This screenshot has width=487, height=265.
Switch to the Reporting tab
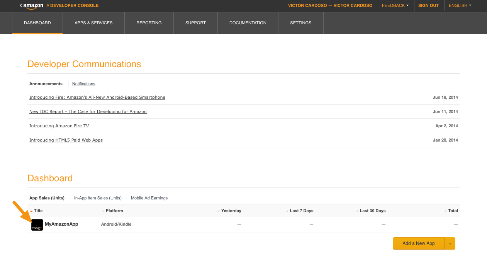coord(149,23)
